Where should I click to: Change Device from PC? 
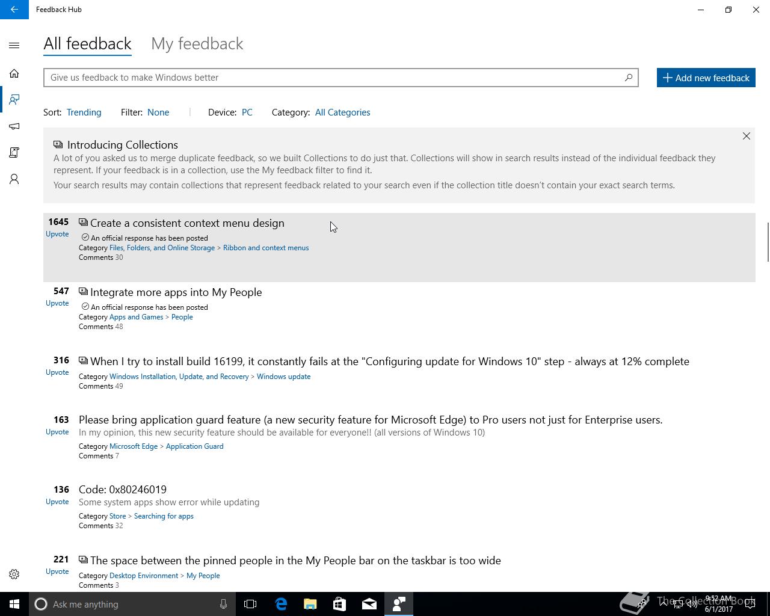click(x=247, y=112)
